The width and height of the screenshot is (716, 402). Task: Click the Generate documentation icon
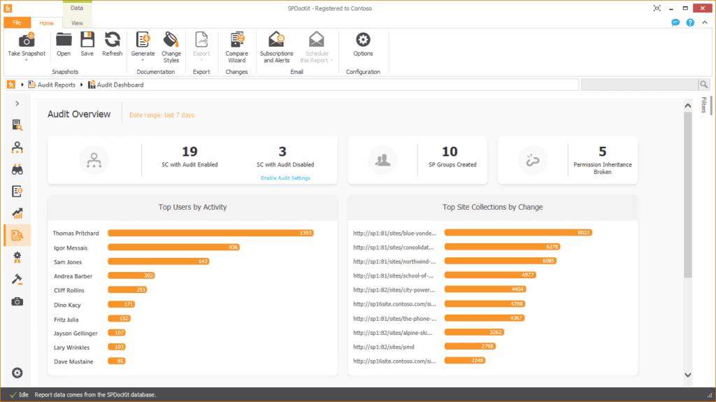(143, 40)
